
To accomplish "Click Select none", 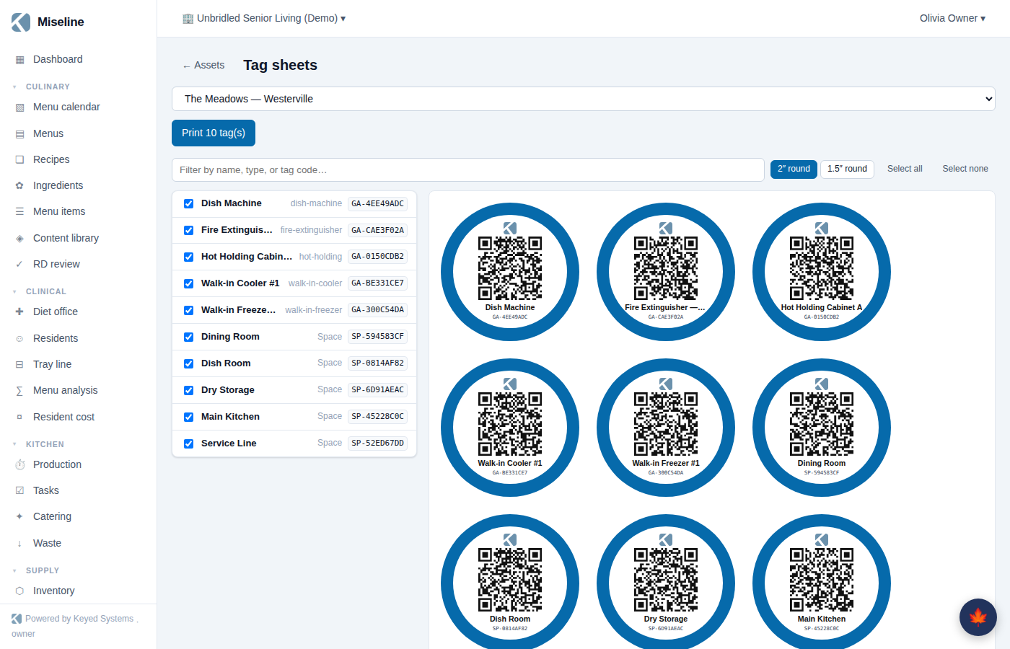I will click(965, 169).
